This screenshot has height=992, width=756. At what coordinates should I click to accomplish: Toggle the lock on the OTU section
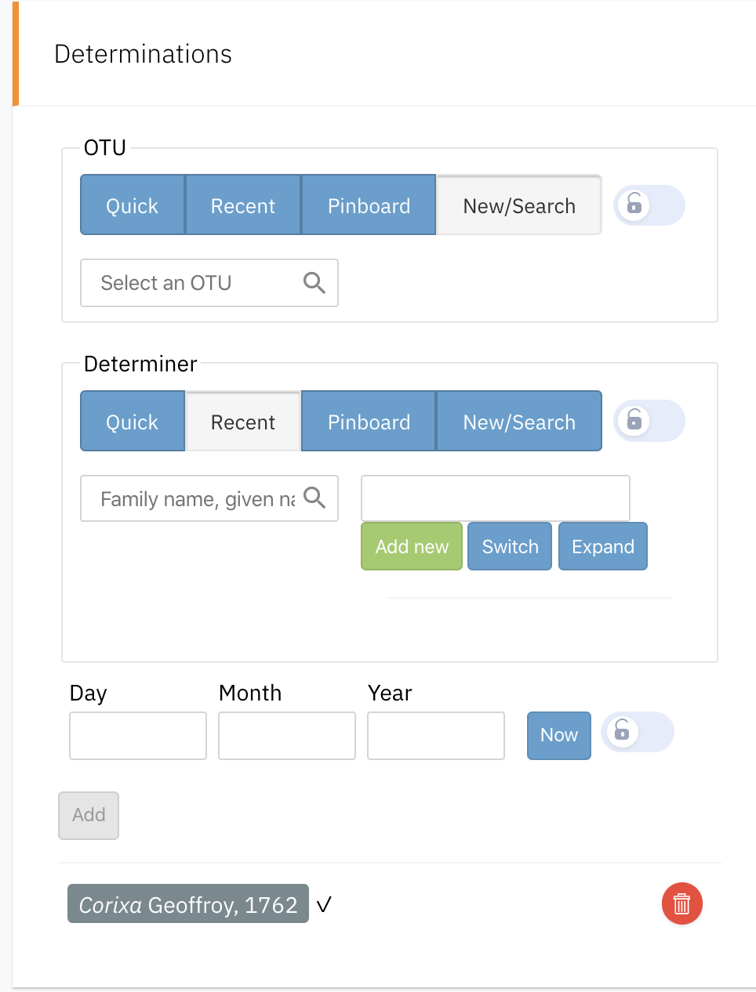[649, 205]
